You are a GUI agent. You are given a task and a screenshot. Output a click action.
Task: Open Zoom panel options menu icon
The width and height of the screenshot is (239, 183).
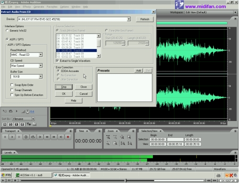[x=133, y=131]
